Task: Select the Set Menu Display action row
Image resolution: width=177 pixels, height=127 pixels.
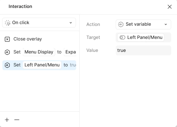Action: pos(17,52)
